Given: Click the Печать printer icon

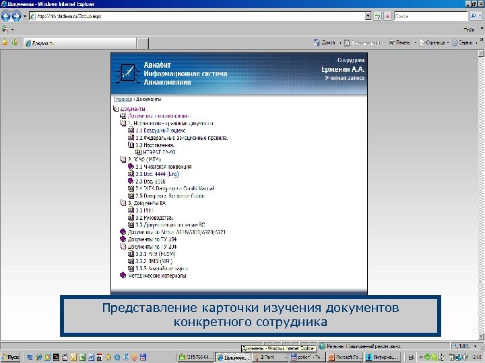Looking at the screenshot, I should [x=392, y=42].
